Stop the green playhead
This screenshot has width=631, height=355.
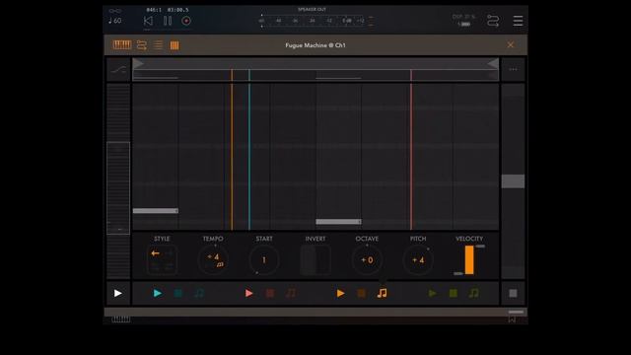tap(454, 294)
